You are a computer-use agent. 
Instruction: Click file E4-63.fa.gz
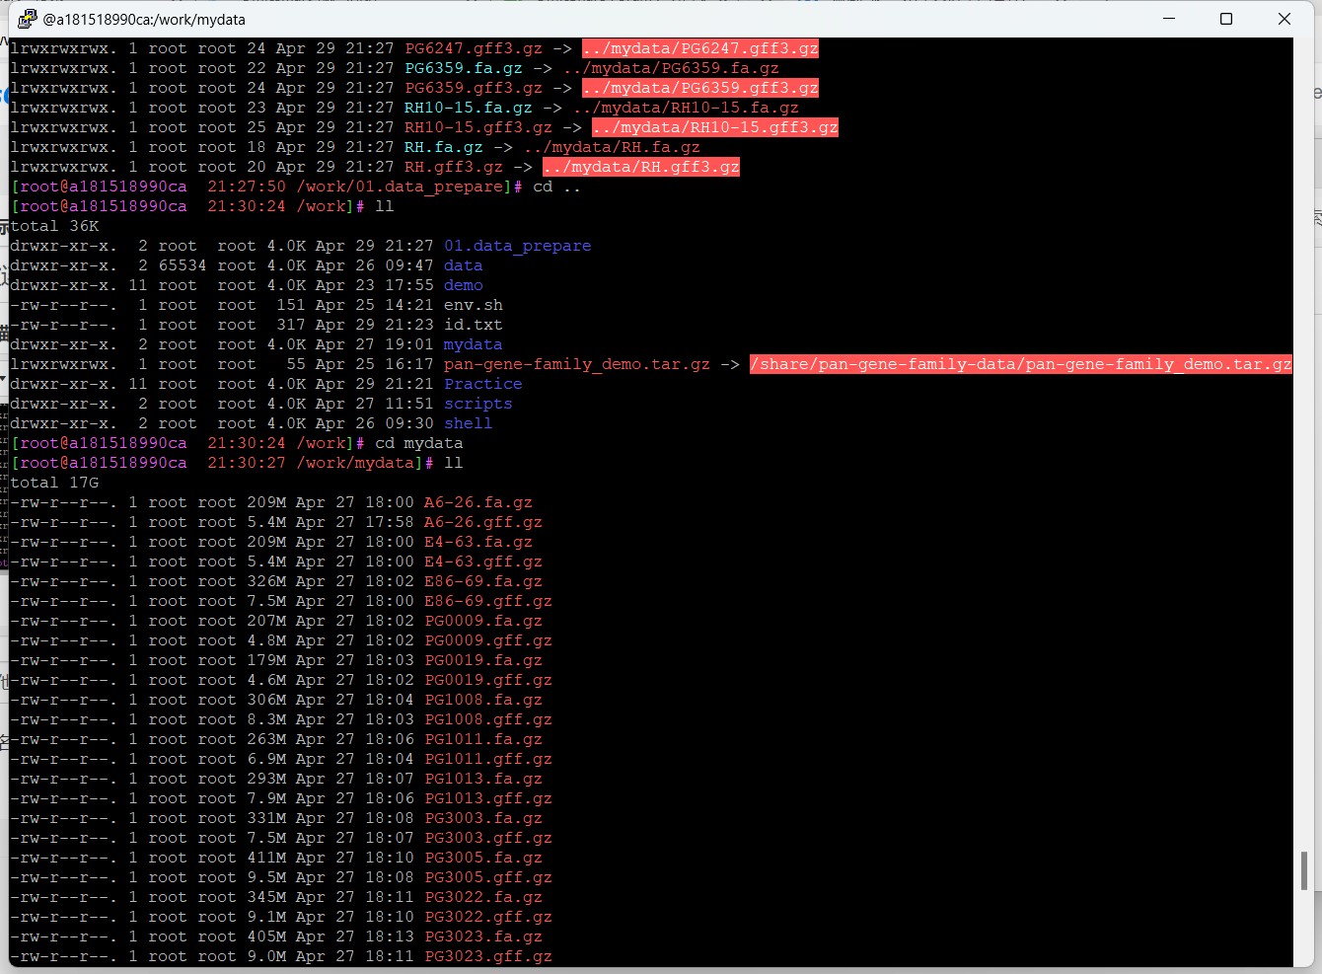(477, 542)
